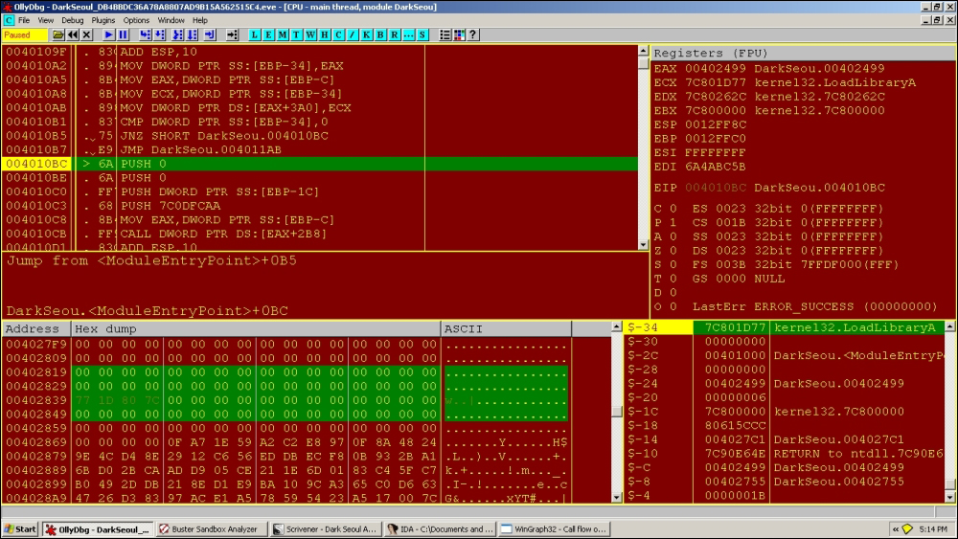Screen dimensions: 958x539
Task: Click the Pause execution icon
Action: [x=123, y=34]
